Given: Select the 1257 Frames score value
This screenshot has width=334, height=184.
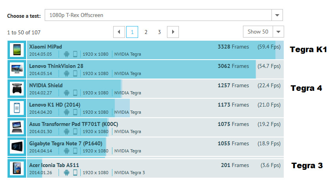Looking at the screenshot, I should [x=233, y=85].
